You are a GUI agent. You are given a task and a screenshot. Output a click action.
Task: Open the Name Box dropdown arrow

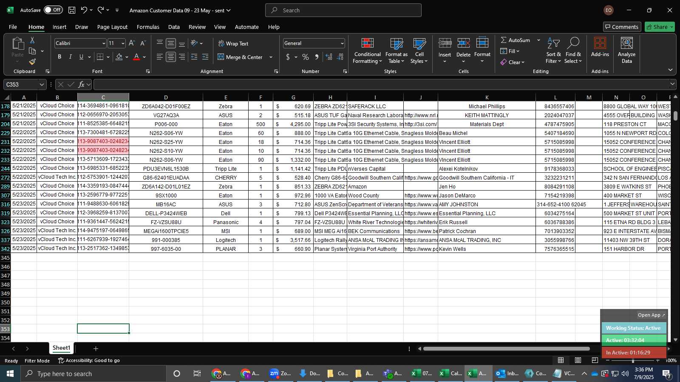click(41, 84)
